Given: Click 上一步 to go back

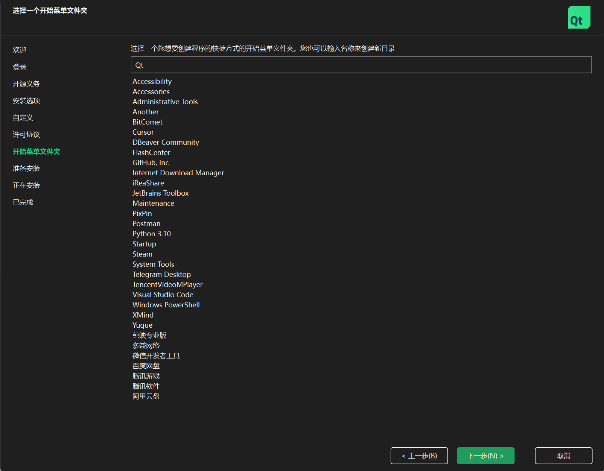Looking at the screenshot, I should (419, 456).
